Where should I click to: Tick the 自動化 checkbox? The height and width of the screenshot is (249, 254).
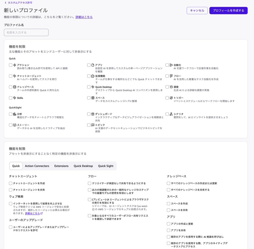[x=167, y=65]
